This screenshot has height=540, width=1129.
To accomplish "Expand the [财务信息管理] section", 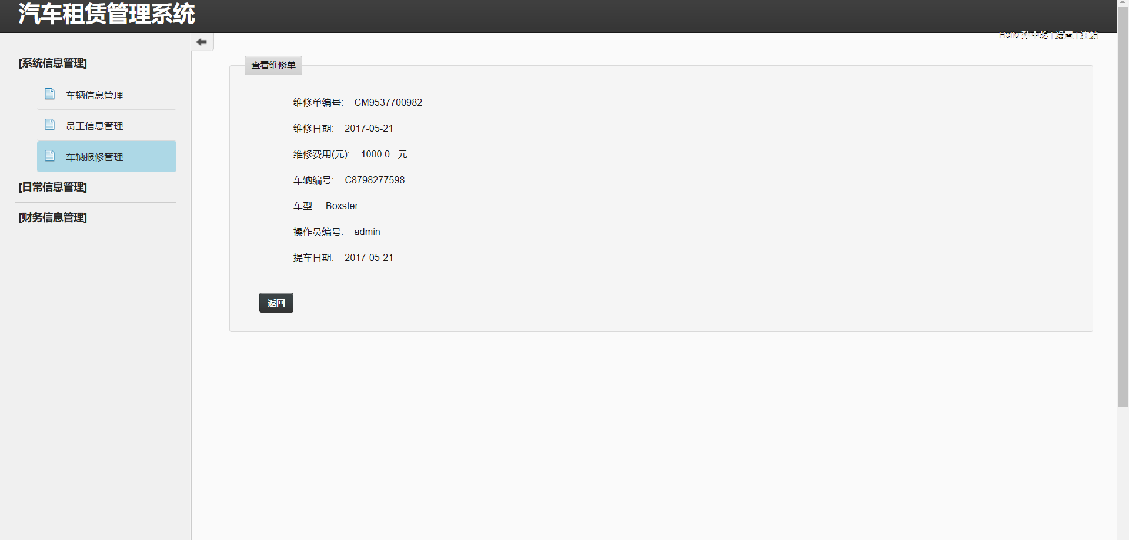I will pos(53,217).
